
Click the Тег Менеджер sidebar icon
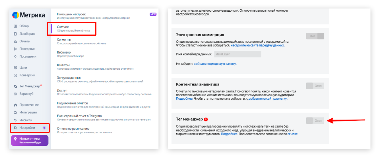pyautogui.click(x=15, y=86)
